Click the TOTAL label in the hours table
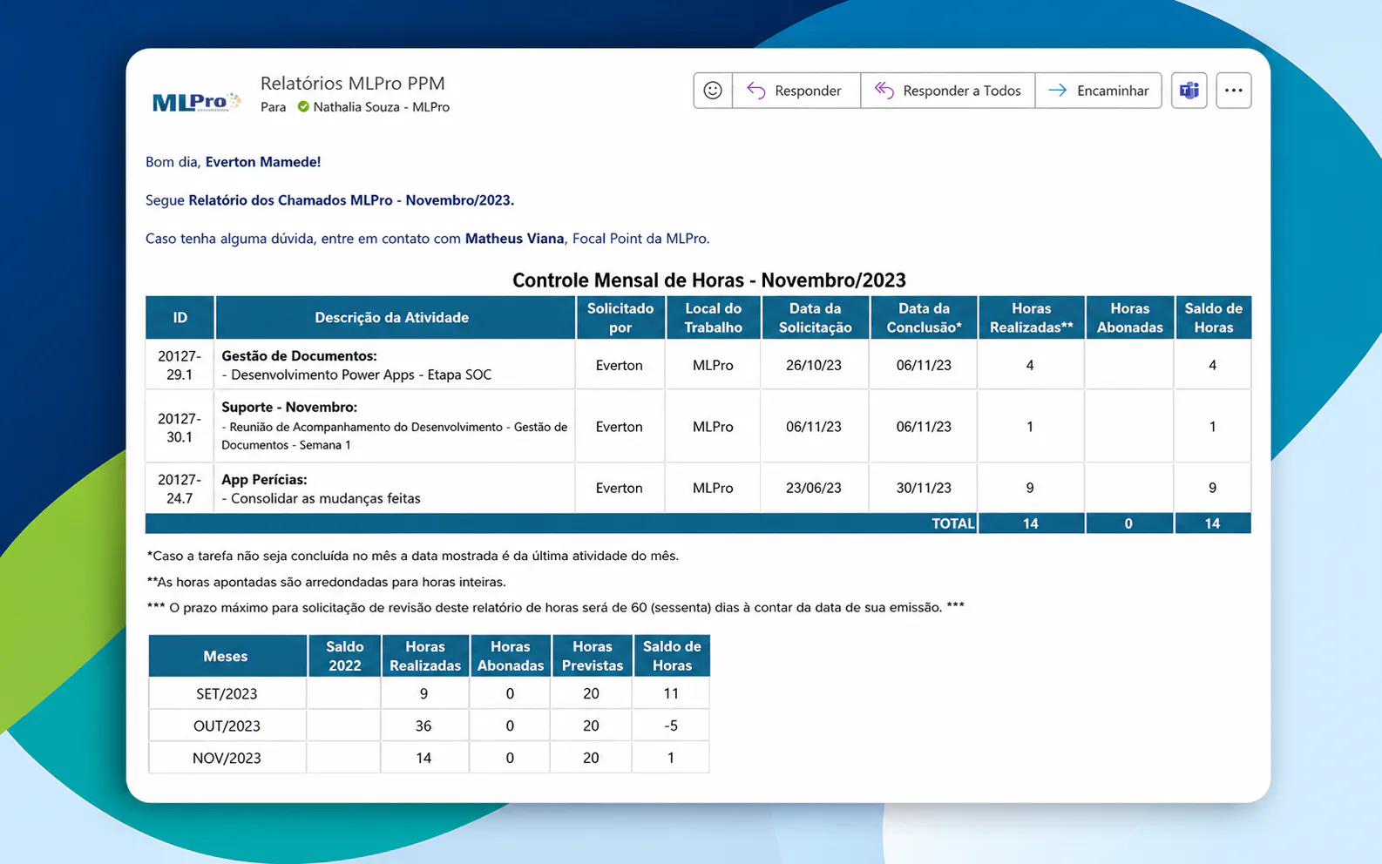 click(953, 523)
